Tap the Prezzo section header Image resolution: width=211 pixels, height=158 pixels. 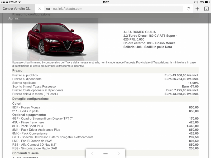click(17, 71)
